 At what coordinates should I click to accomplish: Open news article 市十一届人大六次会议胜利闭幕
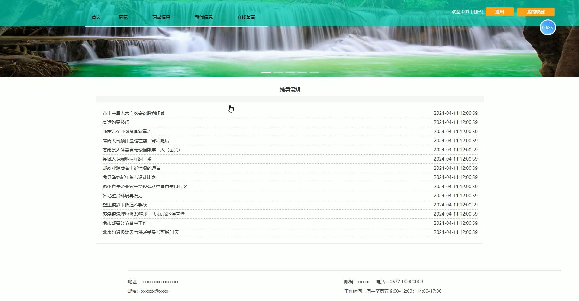(133, 113)
